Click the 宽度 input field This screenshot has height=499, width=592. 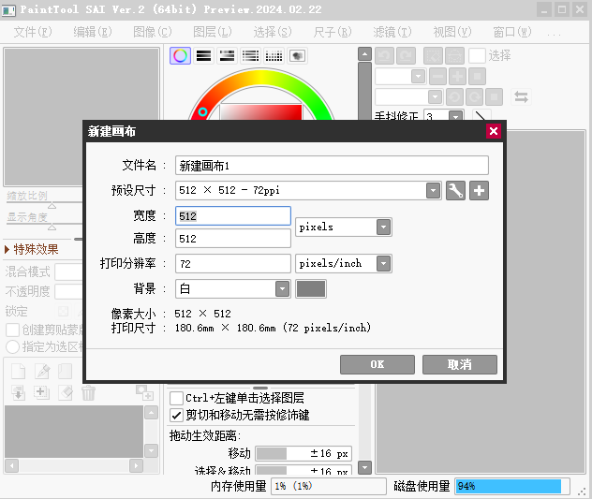click(x=233, y=216)
